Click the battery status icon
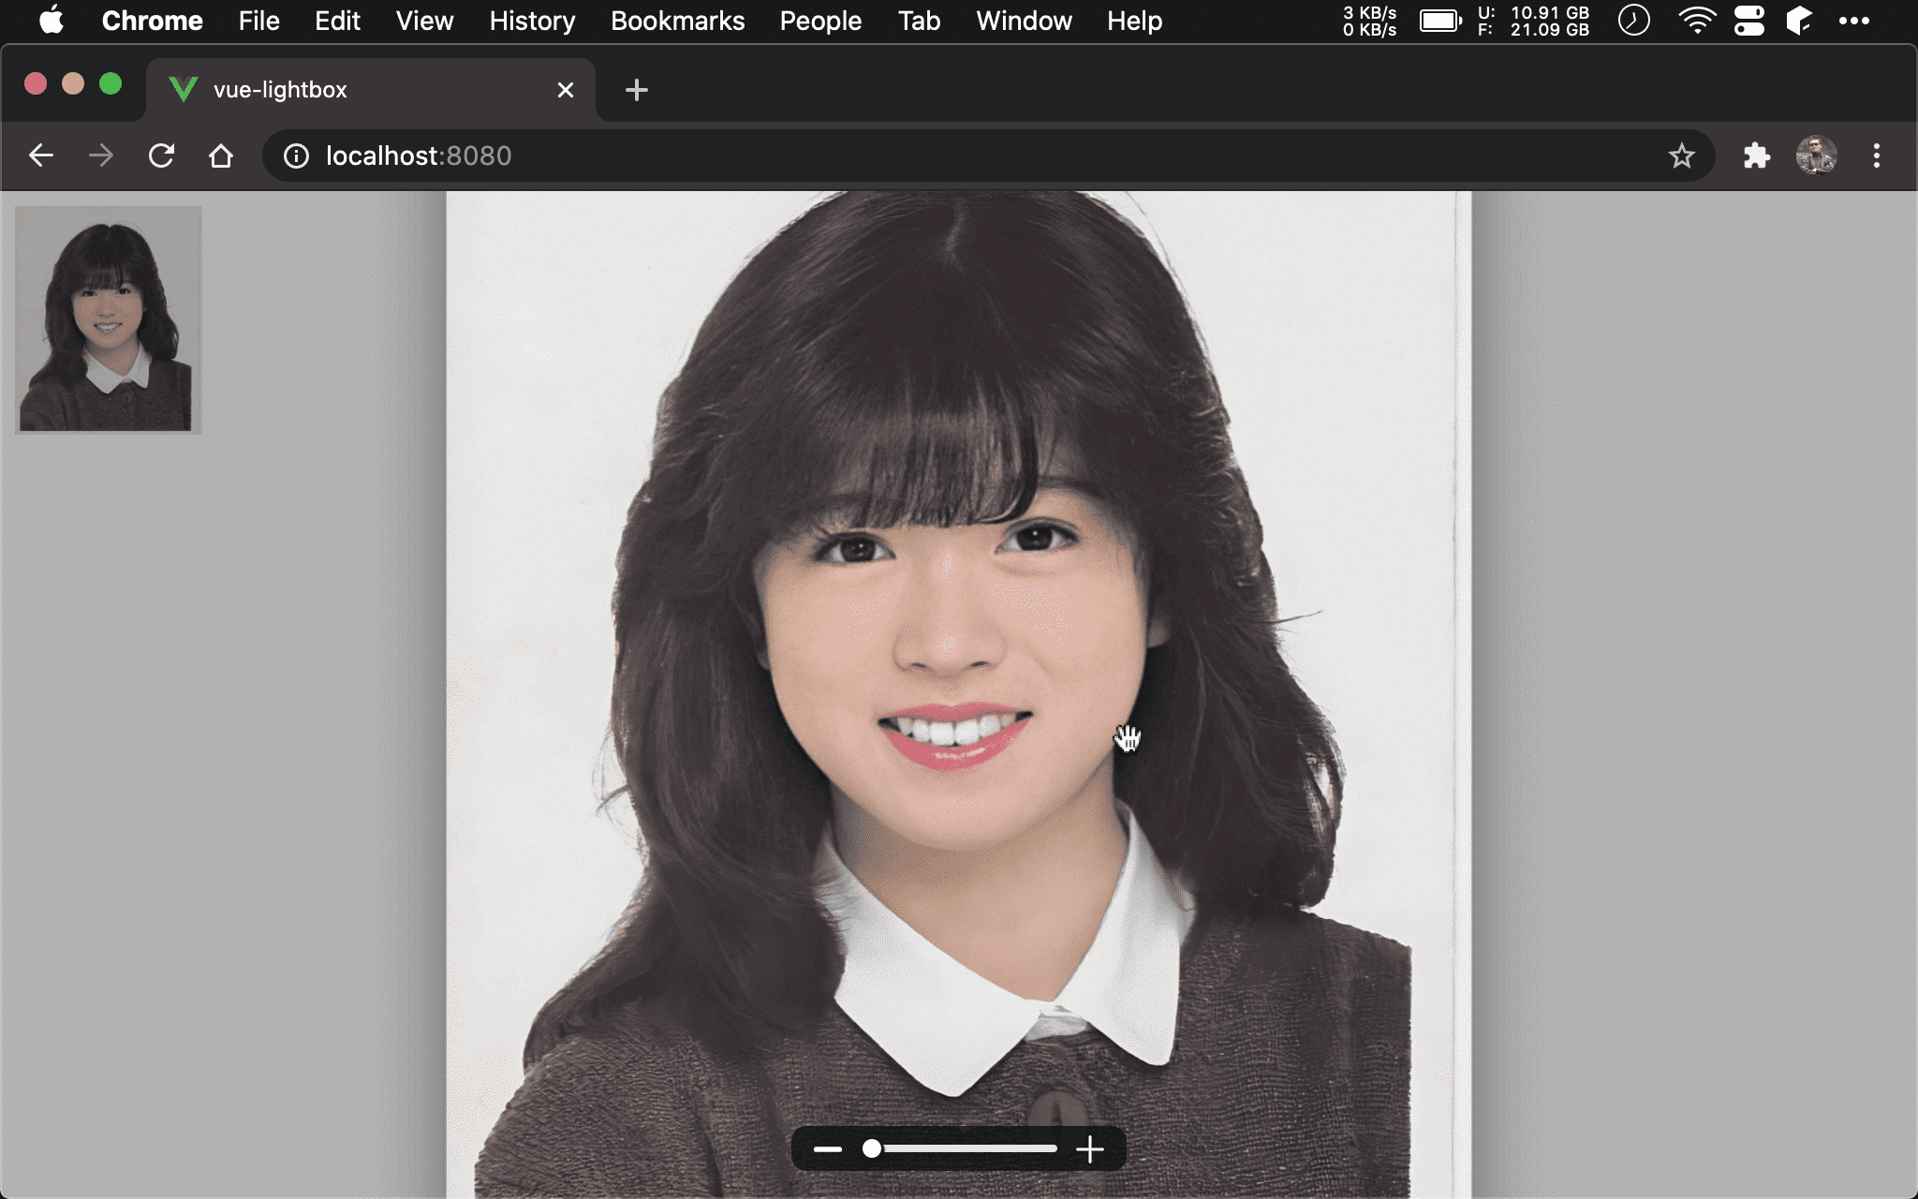The width and height of the screenshot is (1918, 1199). pyautogui.click(x=1440, y=21)
